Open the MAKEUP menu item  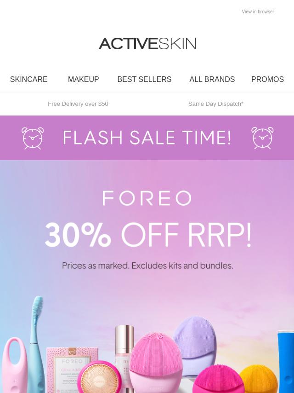[x=83, y=79]
